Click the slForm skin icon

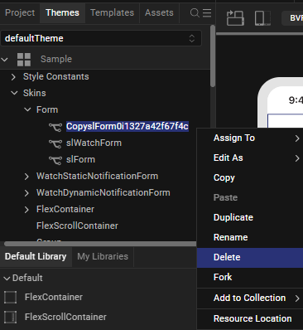(x=55, y=160)
